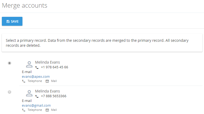Click the phone icon beside +1 978 645 45 66
204x114 pixels.
pyautogui.click(x=37, y=68)
